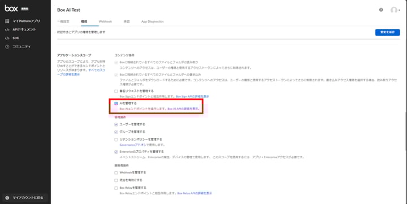This screenshot has height=204, width=407.
Task: Open the Box Relay API details link
Action: pyautogui.click(x=194, y=193)
